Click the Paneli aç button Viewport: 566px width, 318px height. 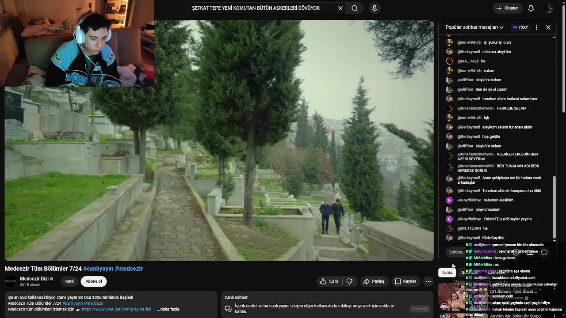[x=419, y=309]
